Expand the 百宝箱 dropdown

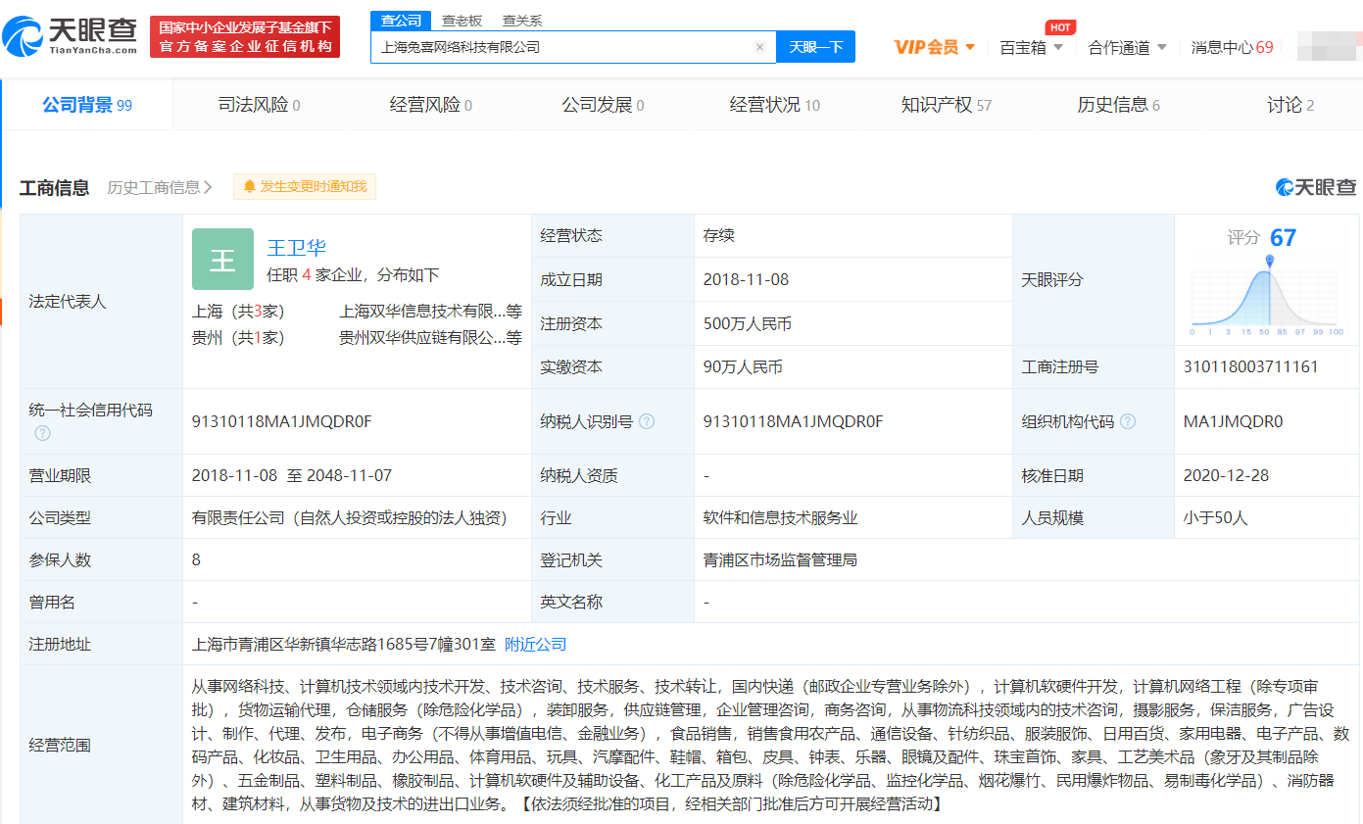[x=1032, y=47]
